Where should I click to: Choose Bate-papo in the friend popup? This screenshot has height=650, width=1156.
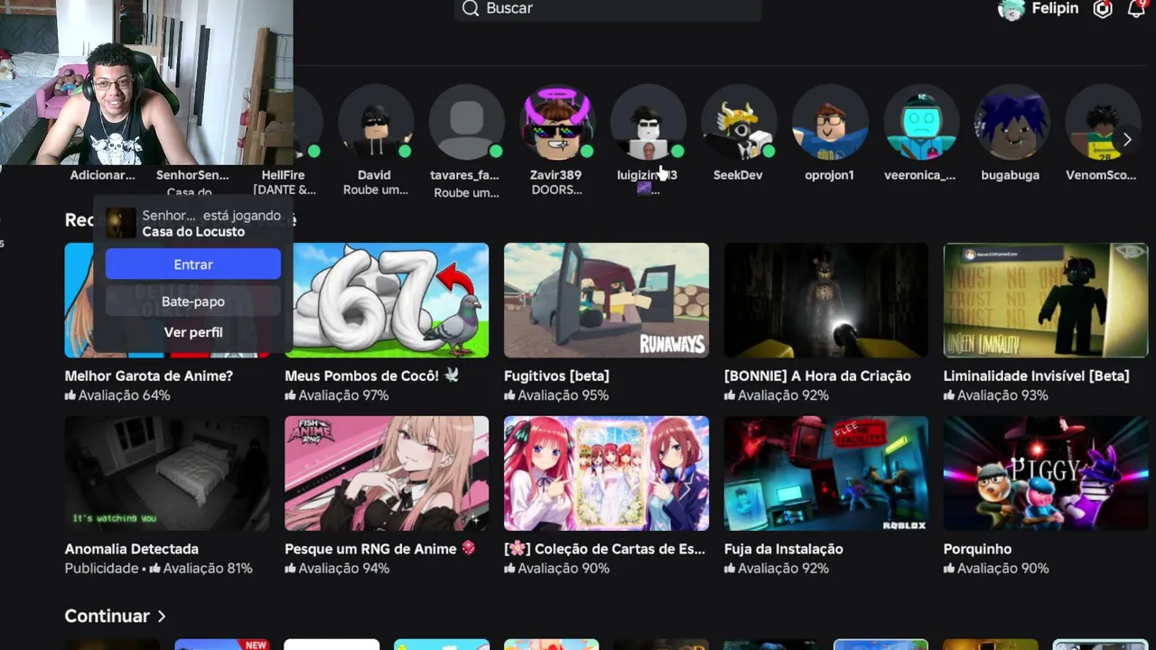click(x=193, y=302)
